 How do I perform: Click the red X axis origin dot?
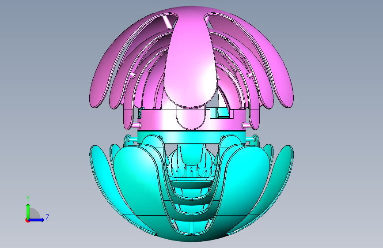click(x=27, y=220)
